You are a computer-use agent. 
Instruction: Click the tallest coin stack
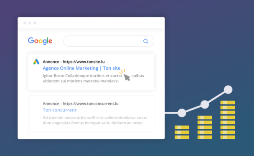(228, 120)
